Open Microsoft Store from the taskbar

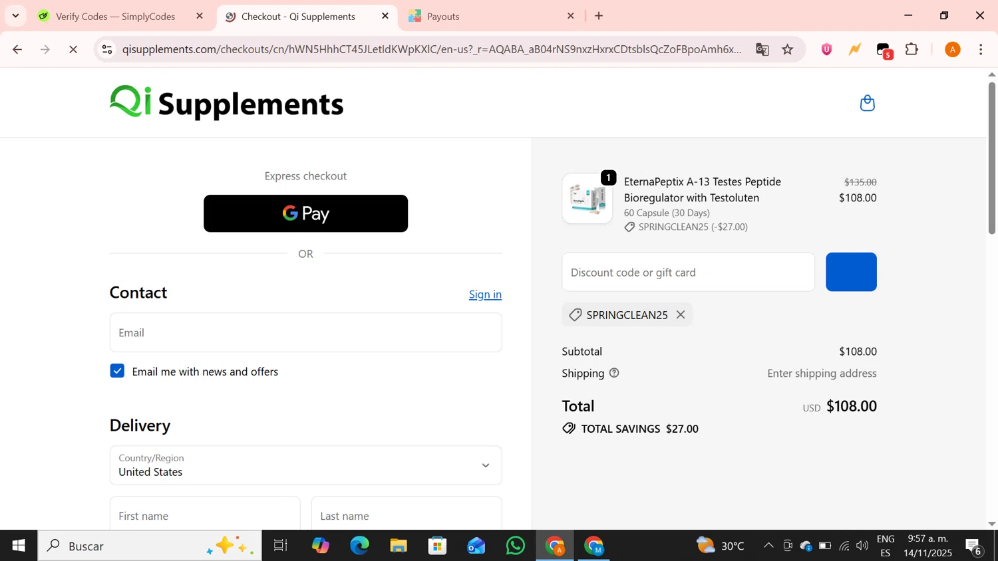click(x=437, y=546)
